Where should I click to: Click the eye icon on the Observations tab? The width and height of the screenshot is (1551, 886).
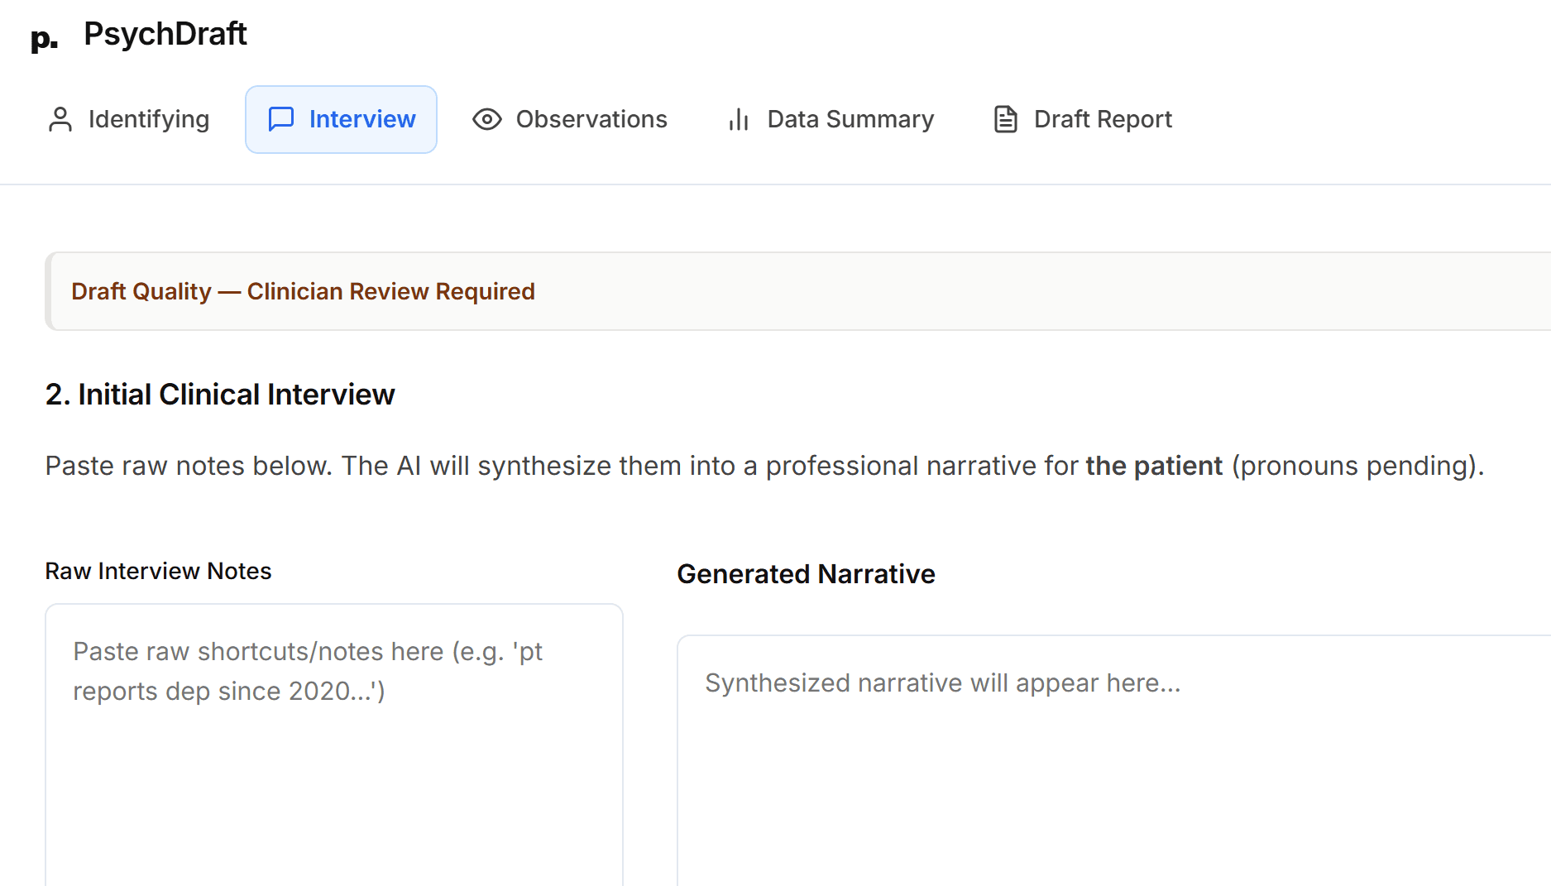click(486, 119)
